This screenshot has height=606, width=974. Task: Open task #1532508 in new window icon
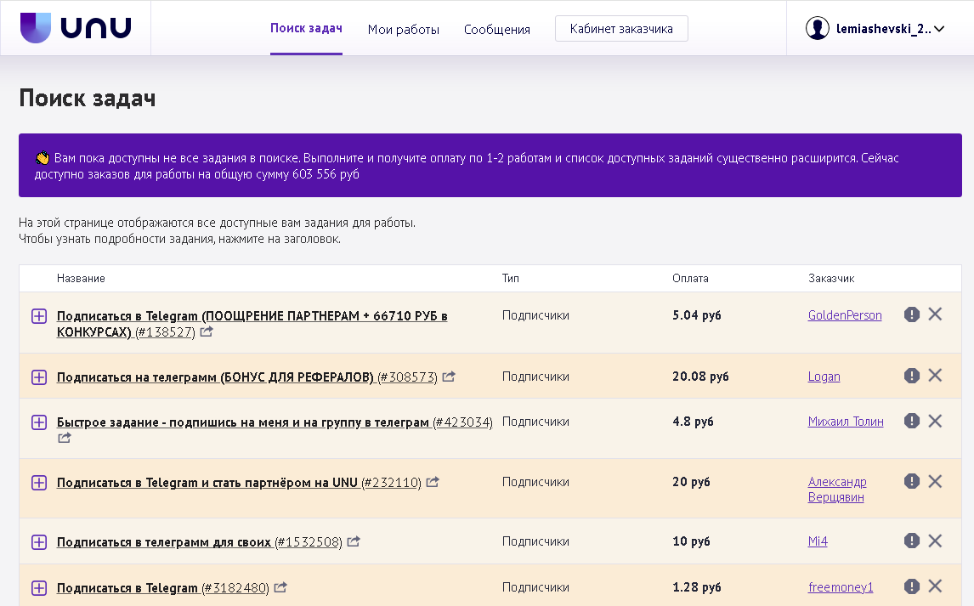354,541
